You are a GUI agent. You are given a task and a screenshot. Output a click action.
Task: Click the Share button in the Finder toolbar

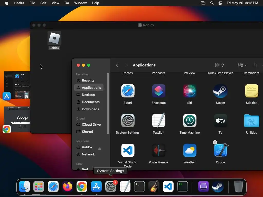point(255,65)
